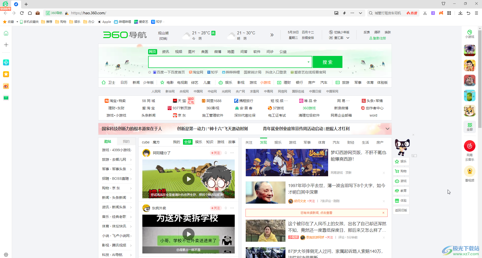Open the 娱乐 news feed tab

click(278, 142)
